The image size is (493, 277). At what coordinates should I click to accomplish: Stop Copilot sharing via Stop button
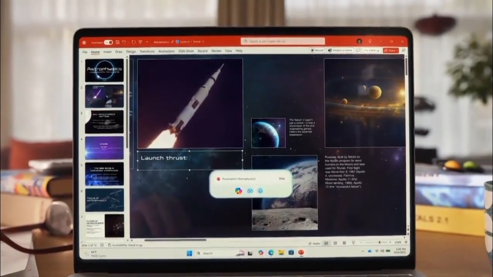pos(282,179)
